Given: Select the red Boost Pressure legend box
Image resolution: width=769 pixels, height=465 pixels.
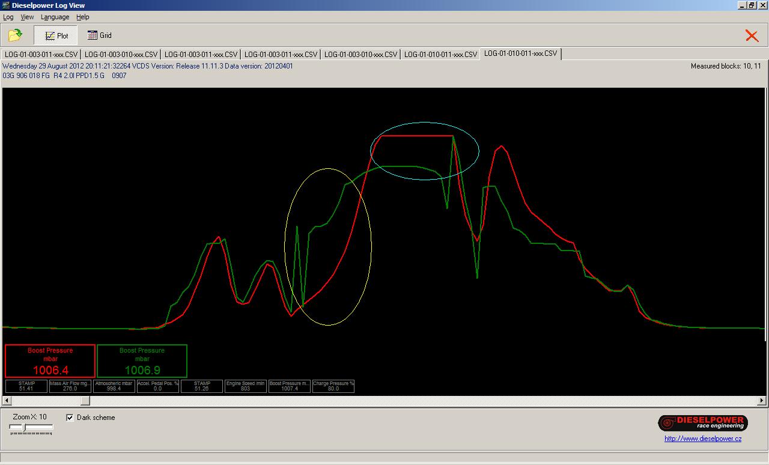Looking at the screenshot, I should (50, 360).
